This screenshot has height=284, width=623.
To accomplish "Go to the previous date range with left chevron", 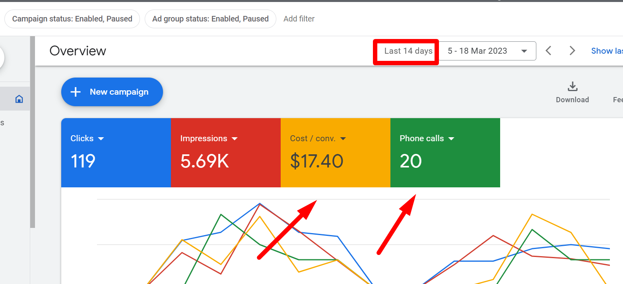I will click(x=549, y=51).
